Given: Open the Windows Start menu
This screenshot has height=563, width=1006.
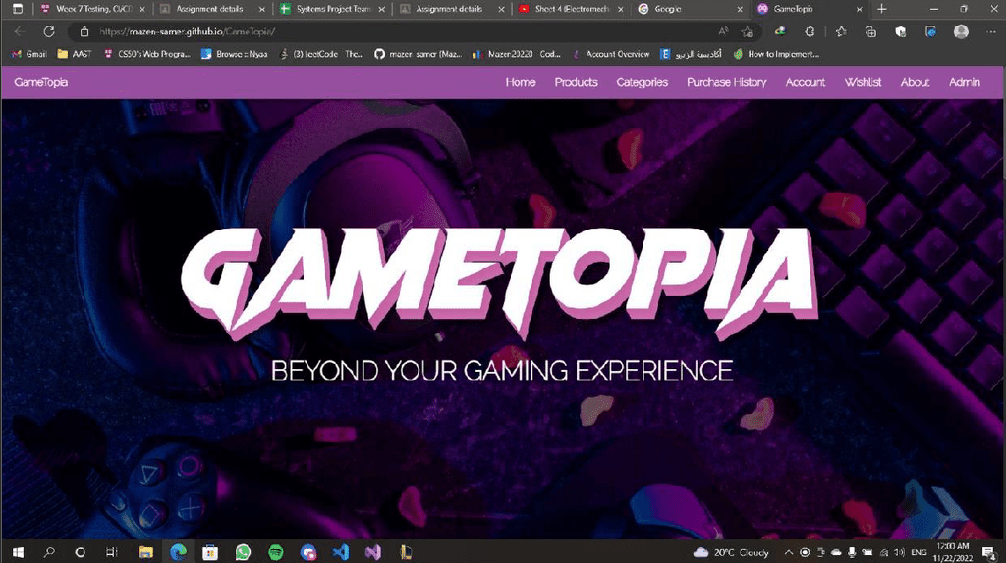Looking at the screenshot, I should (x=18, y=552).
